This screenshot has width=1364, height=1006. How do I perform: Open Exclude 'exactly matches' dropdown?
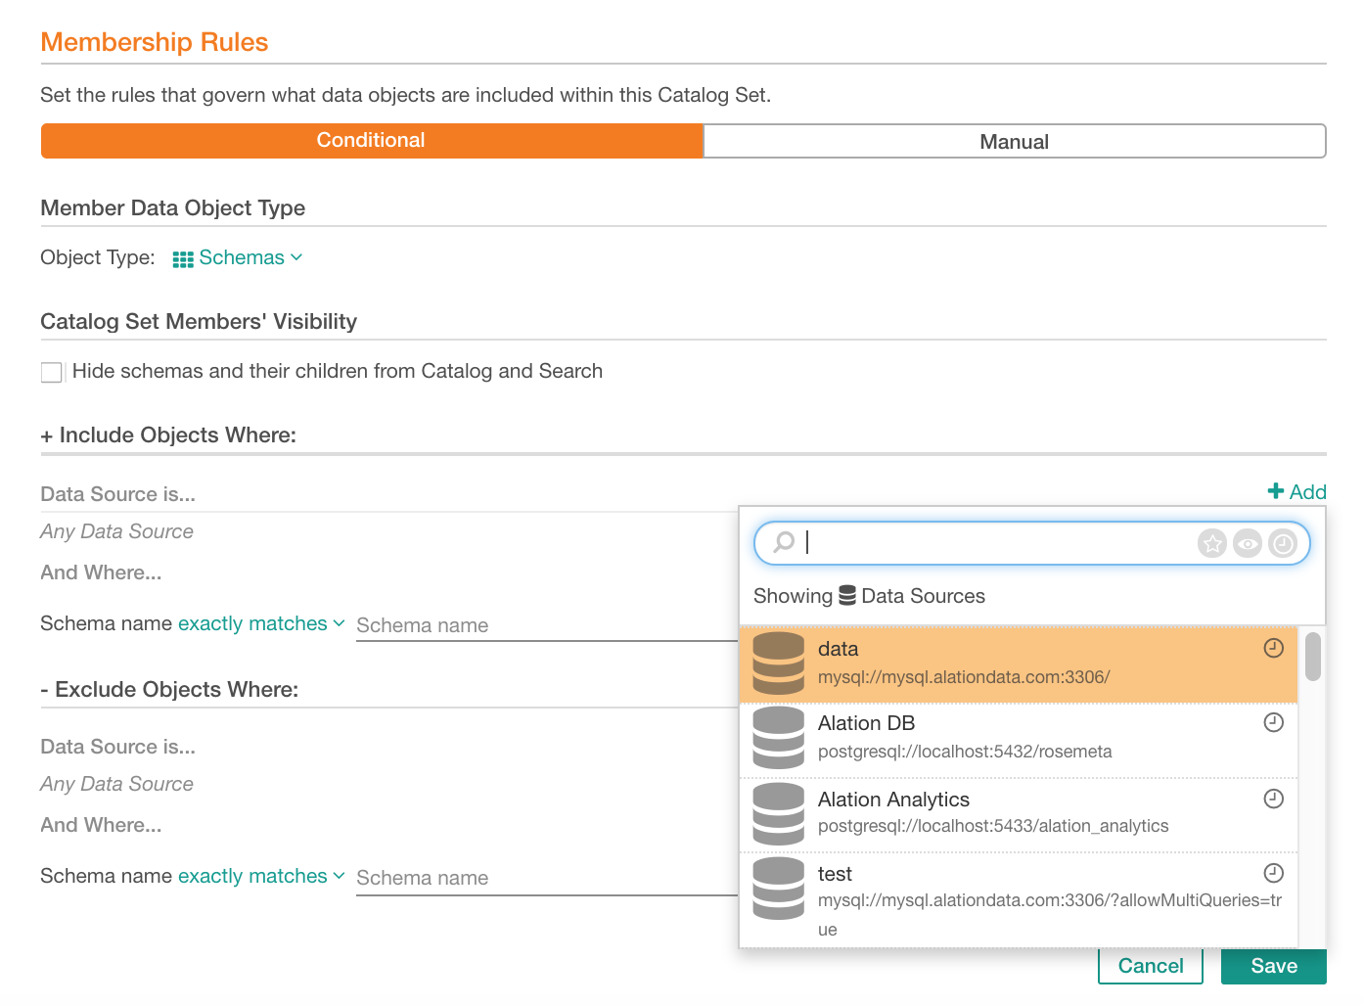261,876
